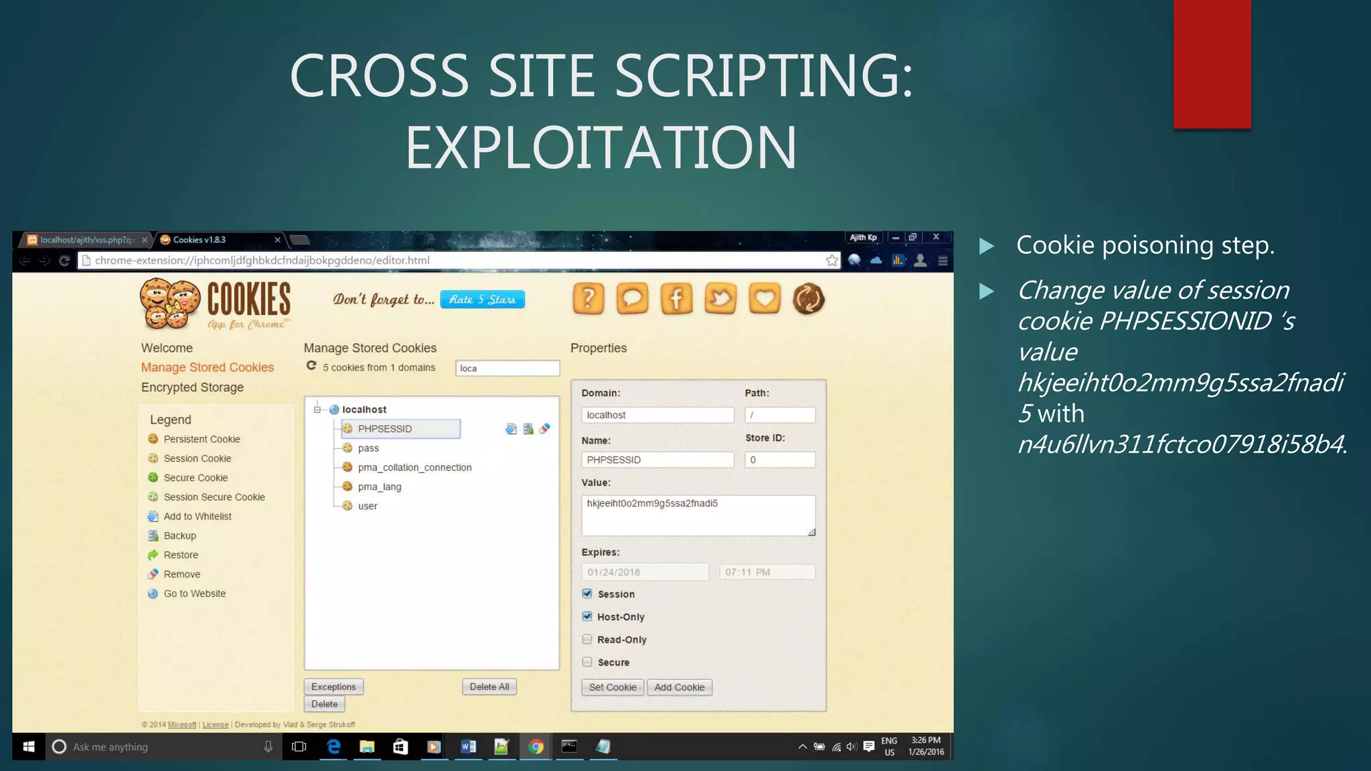1371x771 pixels.
Task: Click the Ask me anything search box
Action: 164,747
